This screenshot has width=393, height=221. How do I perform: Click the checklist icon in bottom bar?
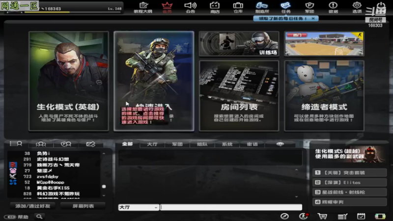point(342,216)
